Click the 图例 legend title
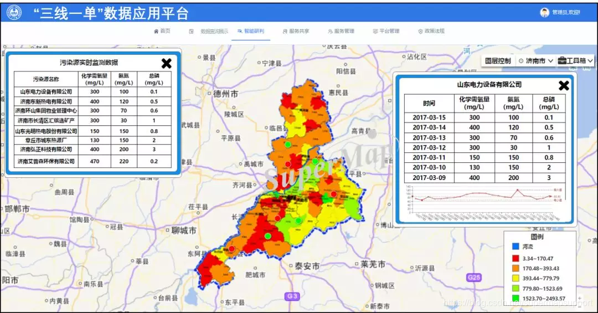 click(537, 237)
